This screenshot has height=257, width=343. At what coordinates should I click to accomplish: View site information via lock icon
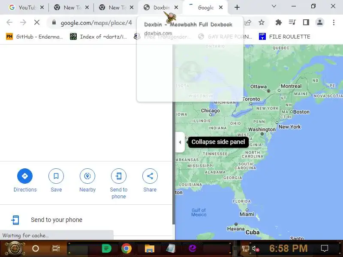pyautogui.click(x=54, y=22)
